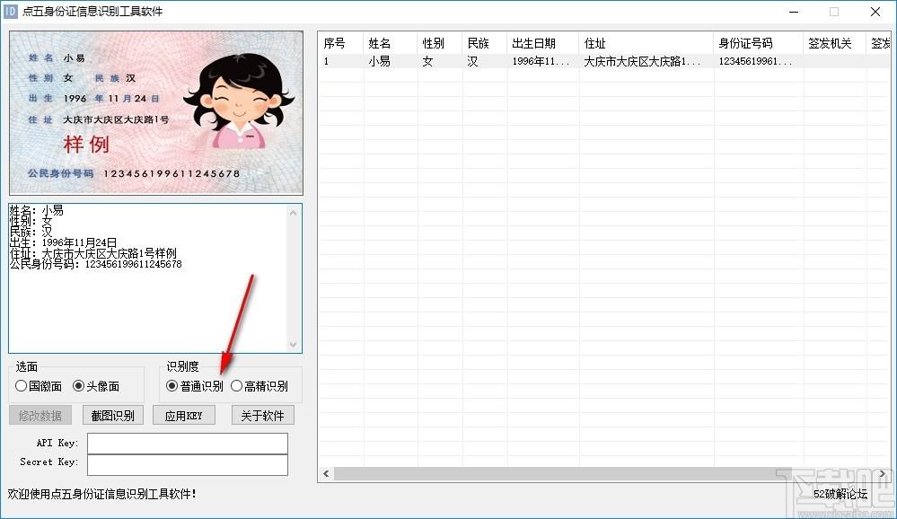The height and width of the screenshot is (519, 897).
Task: Open the 关于软件 dialog
Action: tap(262, 416)
